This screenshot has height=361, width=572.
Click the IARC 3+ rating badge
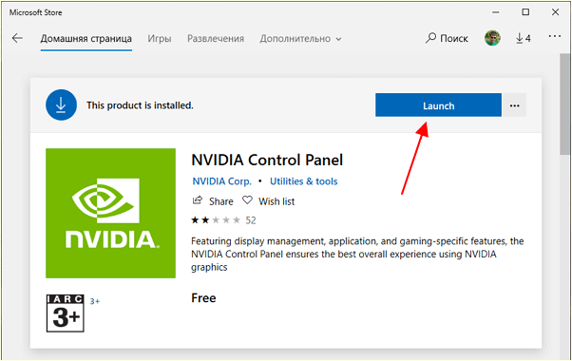point(66,313)
